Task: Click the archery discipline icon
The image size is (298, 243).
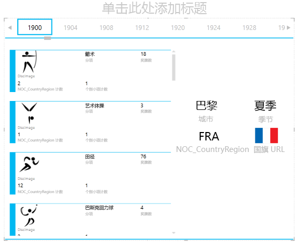Action: click(x=29, y=62)
